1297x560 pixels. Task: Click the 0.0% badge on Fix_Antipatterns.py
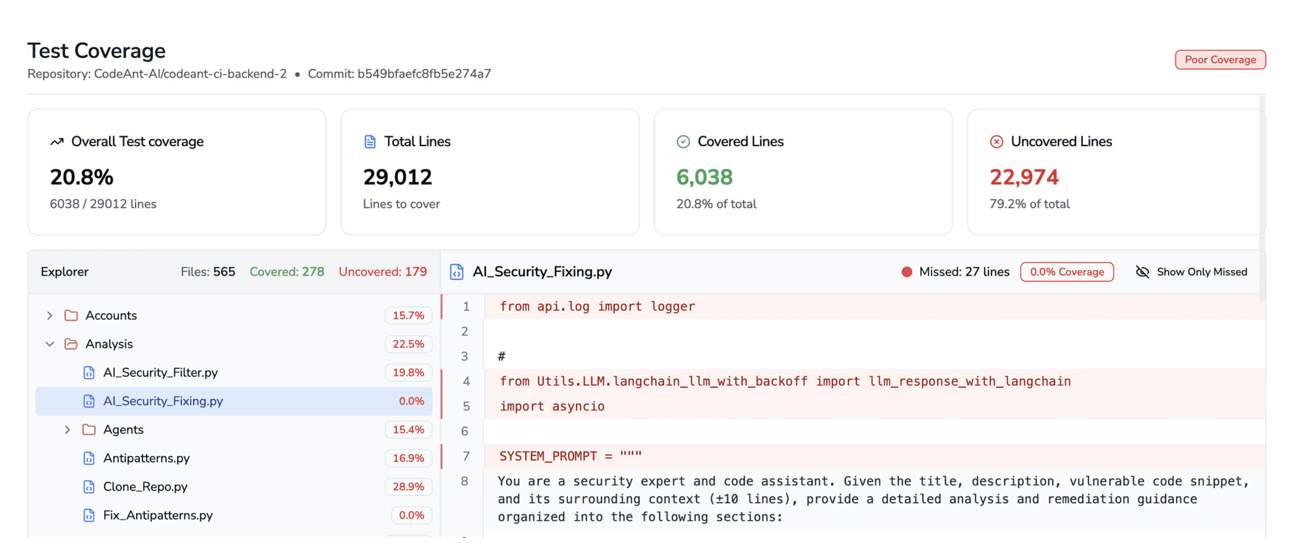coord(411,516)
